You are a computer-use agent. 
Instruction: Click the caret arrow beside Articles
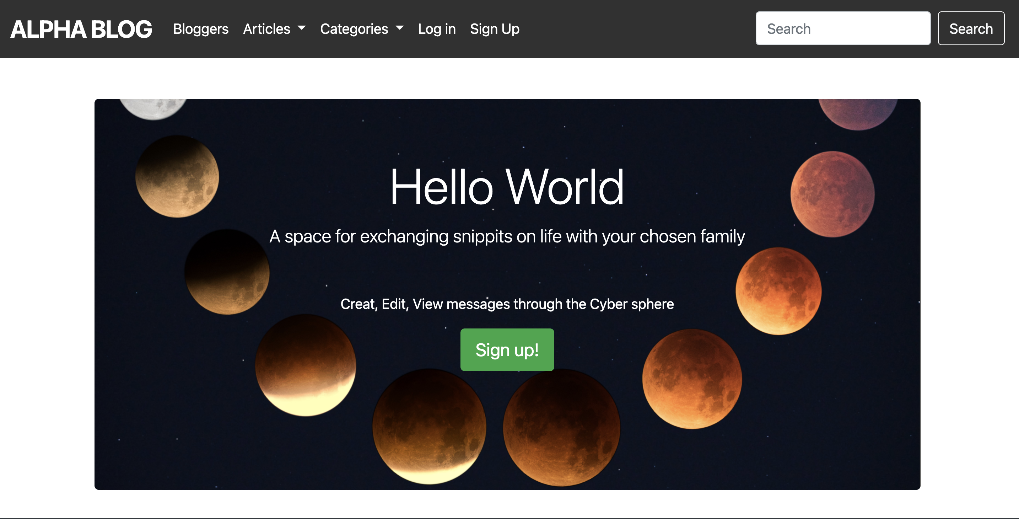(302, 28)
